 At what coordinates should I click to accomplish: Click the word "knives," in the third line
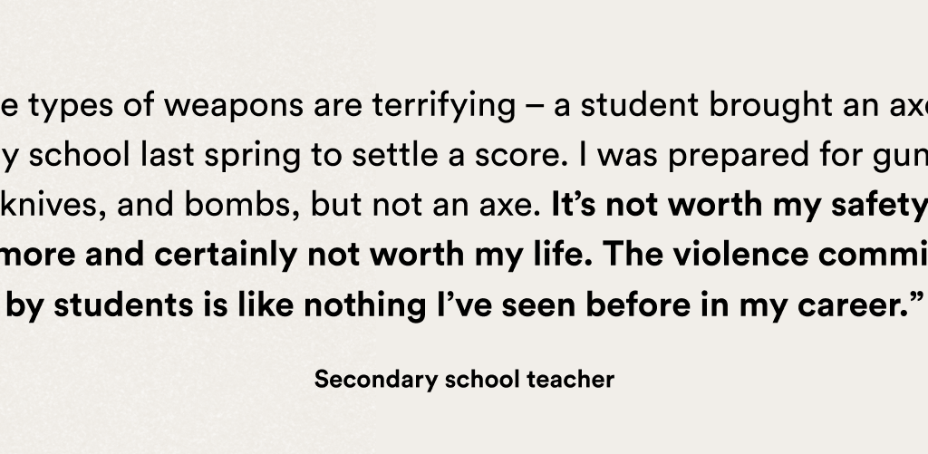pos(53,205)
